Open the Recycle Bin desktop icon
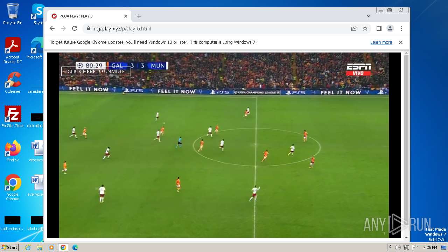Image resolution: width=448 pixels, height=252 pixels. click(13, 14)
